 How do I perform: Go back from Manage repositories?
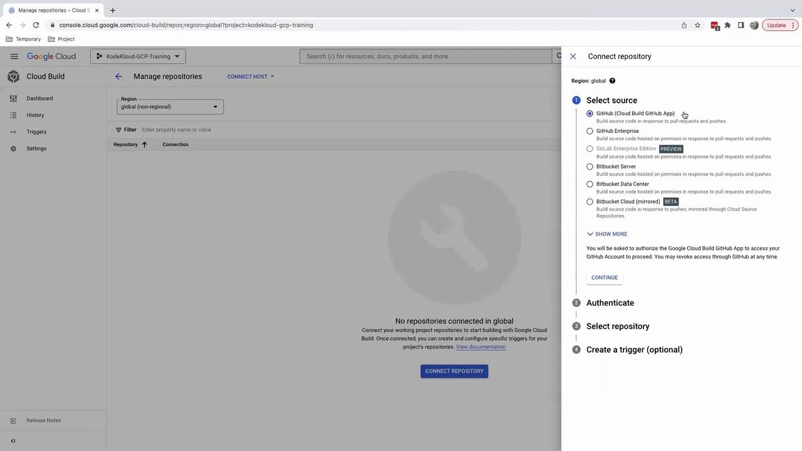tap(118, 76)
